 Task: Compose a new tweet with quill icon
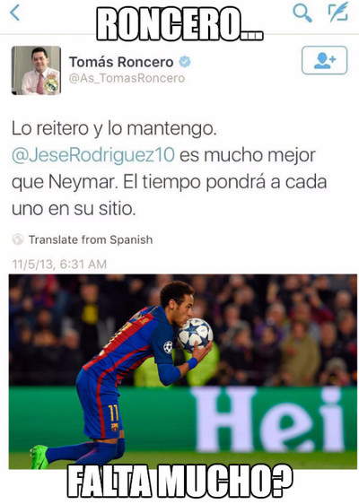338,13
